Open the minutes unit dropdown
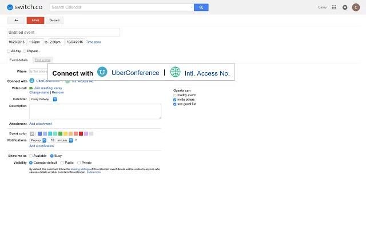Screen dimensions: 366x229 [x=64, y=140]
